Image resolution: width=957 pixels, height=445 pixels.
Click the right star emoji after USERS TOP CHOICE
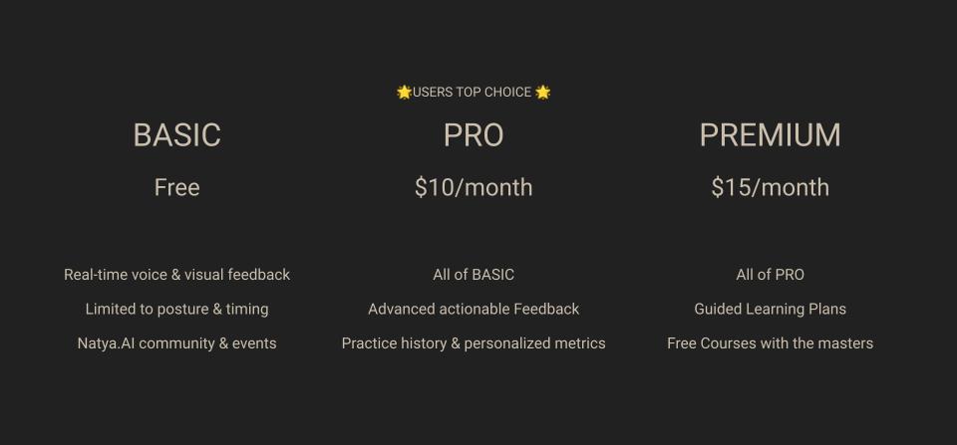pos(542,92)
